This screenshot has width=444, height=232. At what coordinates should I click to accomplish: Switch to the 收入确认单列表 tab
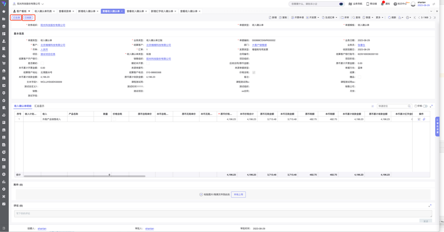pyautogui.click(x=43, y=11)
